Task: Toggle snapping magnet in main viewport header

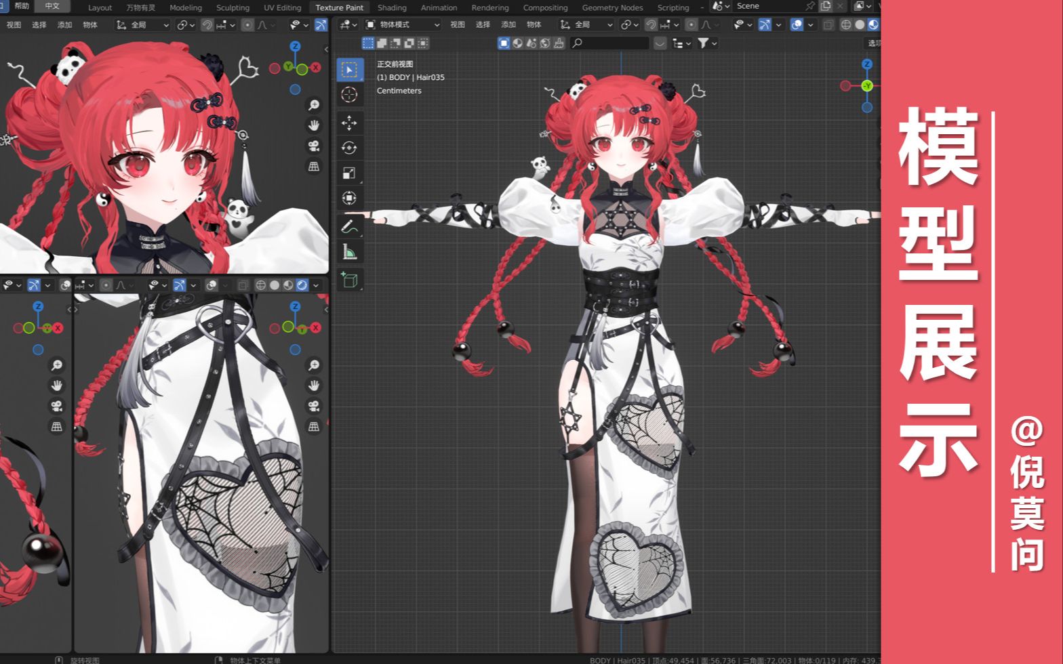Action: (651, 24)
